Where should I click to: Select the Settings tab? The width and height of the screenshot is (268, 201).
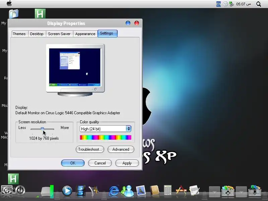pos(107,33)
